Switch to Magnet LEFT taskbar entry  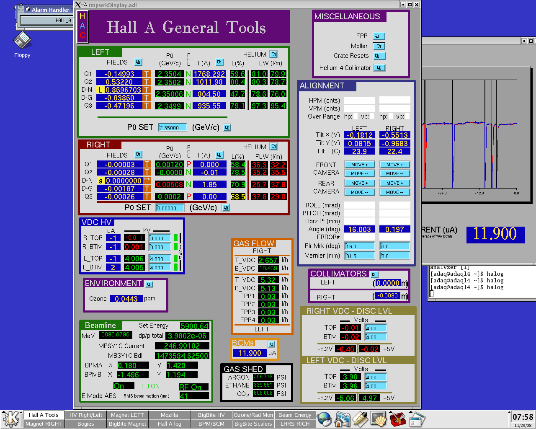point(128,415)
